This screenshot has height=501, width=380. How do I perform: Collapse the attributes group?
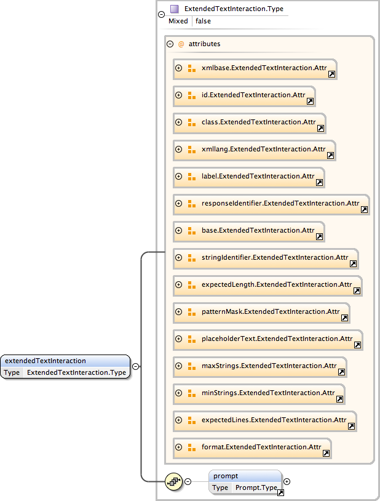click(170, 44)
